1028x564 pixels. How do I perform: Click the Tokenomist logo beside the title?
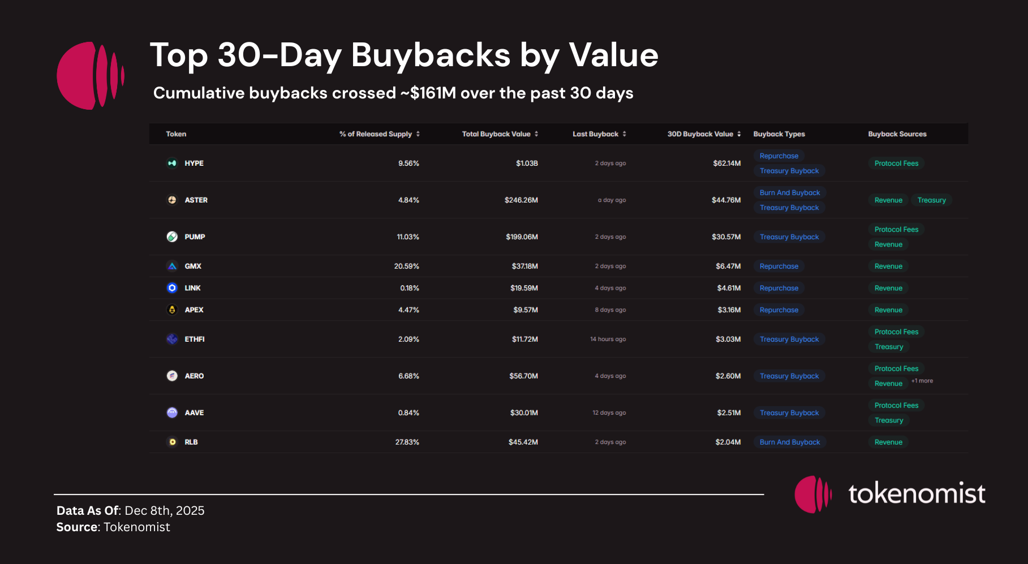tap(91, 75)
